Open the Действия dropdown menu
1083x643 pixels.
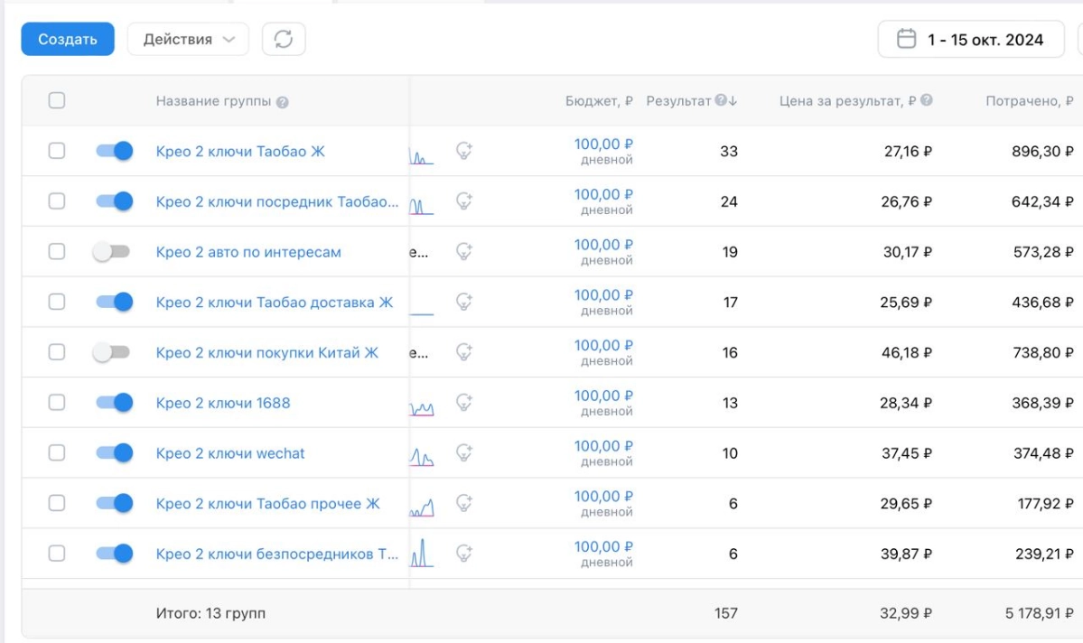point(188,40)
